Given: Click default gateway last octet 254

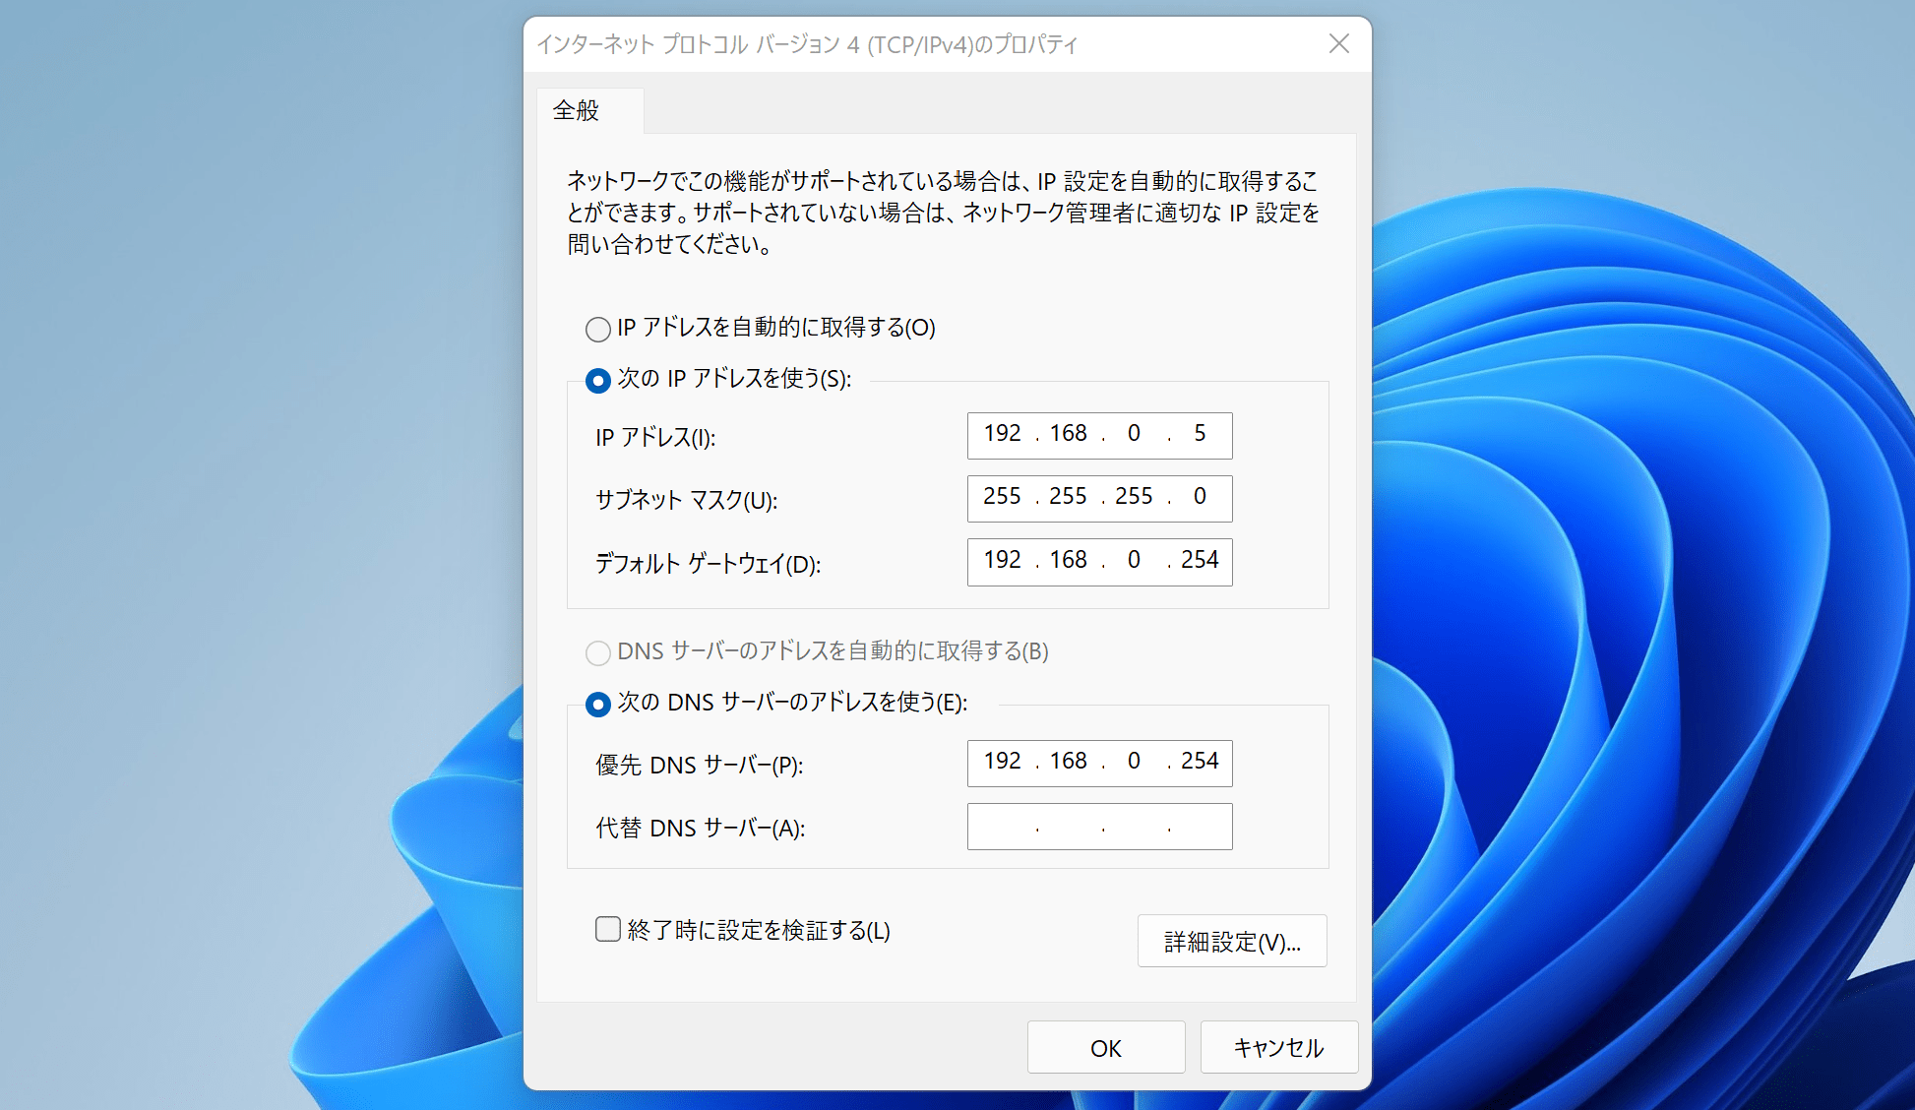Looking at the screenshot, I should (x=1200, y=561).
